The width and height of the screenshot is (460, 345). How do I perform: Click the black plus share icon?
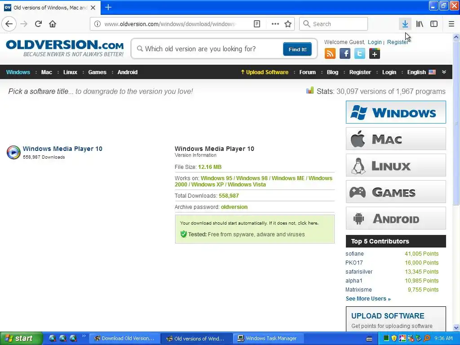(375, 54)
